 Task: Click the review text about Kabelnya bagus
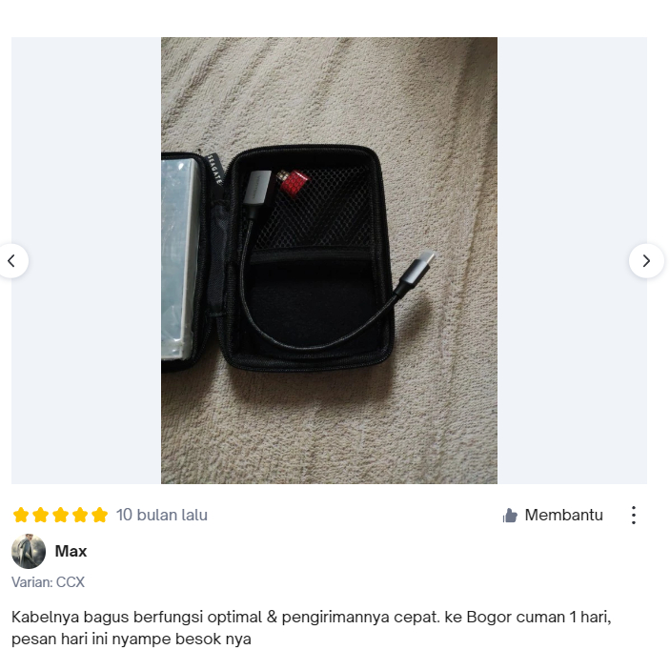click(311, 628)
